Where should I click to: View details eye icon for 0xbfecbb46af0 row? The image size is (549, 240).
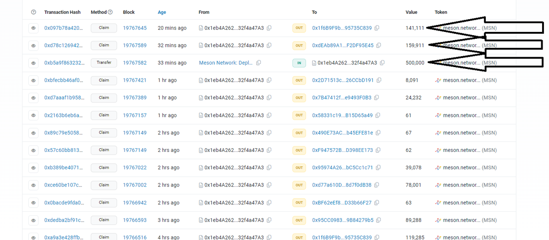[x=33, y=80]
